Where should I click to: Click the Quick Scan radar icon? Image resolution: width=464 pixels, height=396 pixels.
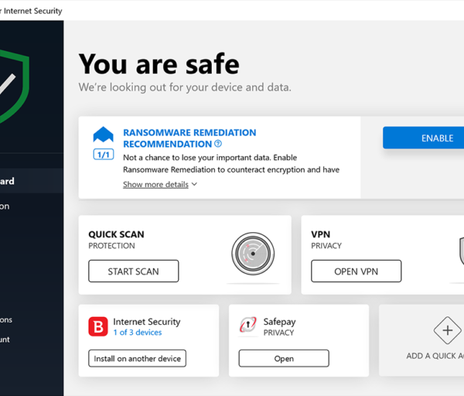coord(253,254)
